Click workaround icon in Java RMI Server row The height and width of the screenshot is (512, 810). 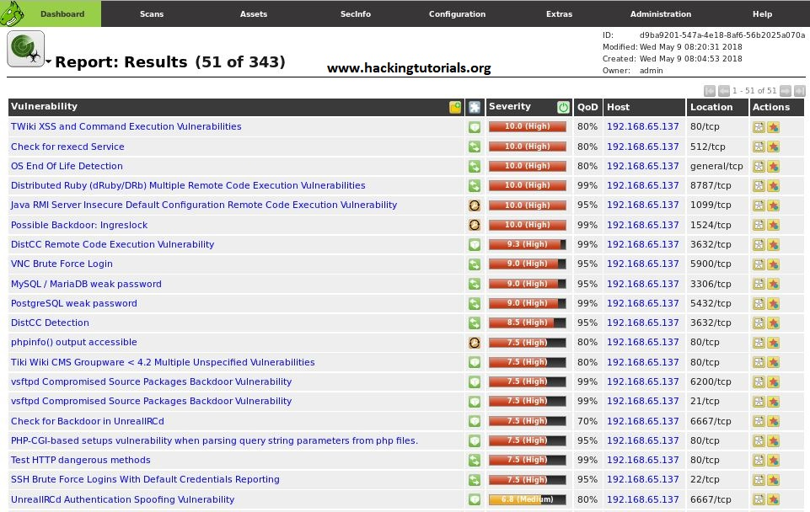click(475, 205)
